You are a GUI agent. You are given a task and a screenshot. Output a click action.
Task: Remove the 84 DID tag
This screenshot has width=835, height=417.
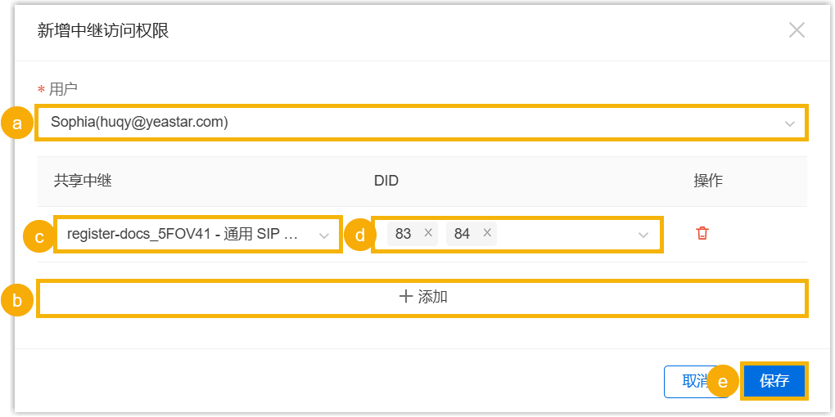pyautogui.click(x=487, y=234)
